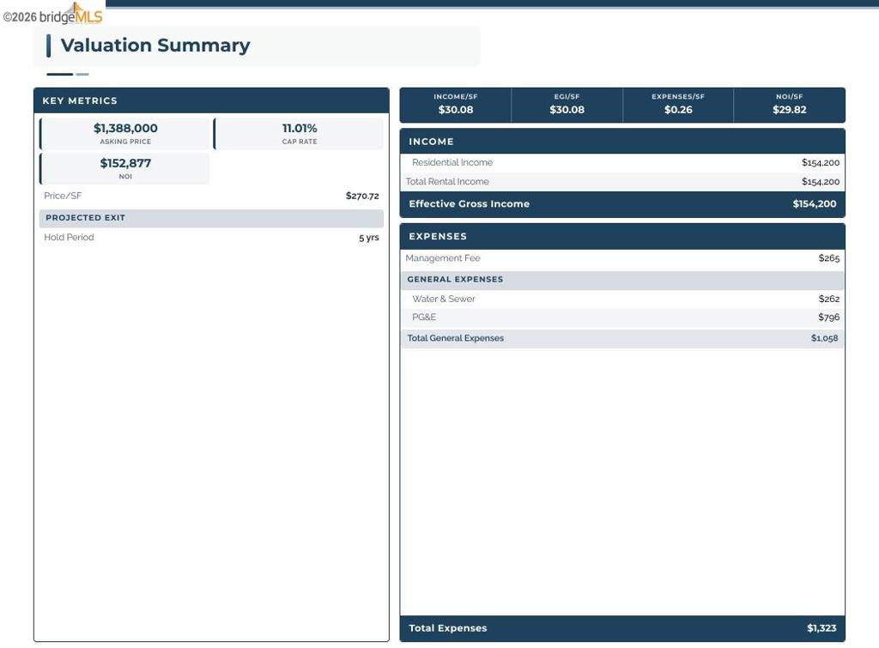Click the Management Fee $265 amount
This screenshot has width=879, height=648.
[x=828, y=258]
